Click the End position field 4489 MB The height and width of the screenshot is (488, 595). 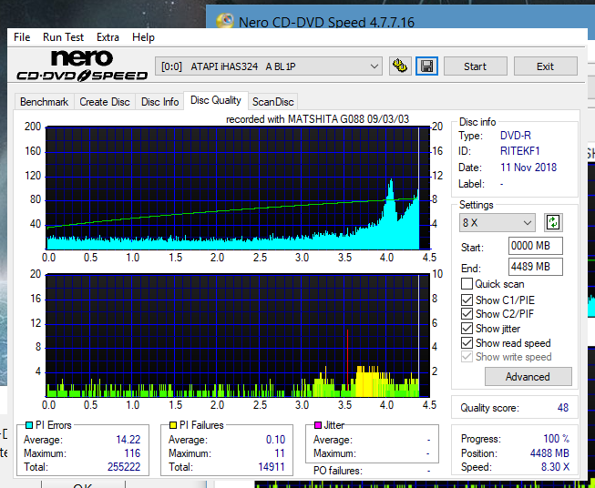click(536, 267)
